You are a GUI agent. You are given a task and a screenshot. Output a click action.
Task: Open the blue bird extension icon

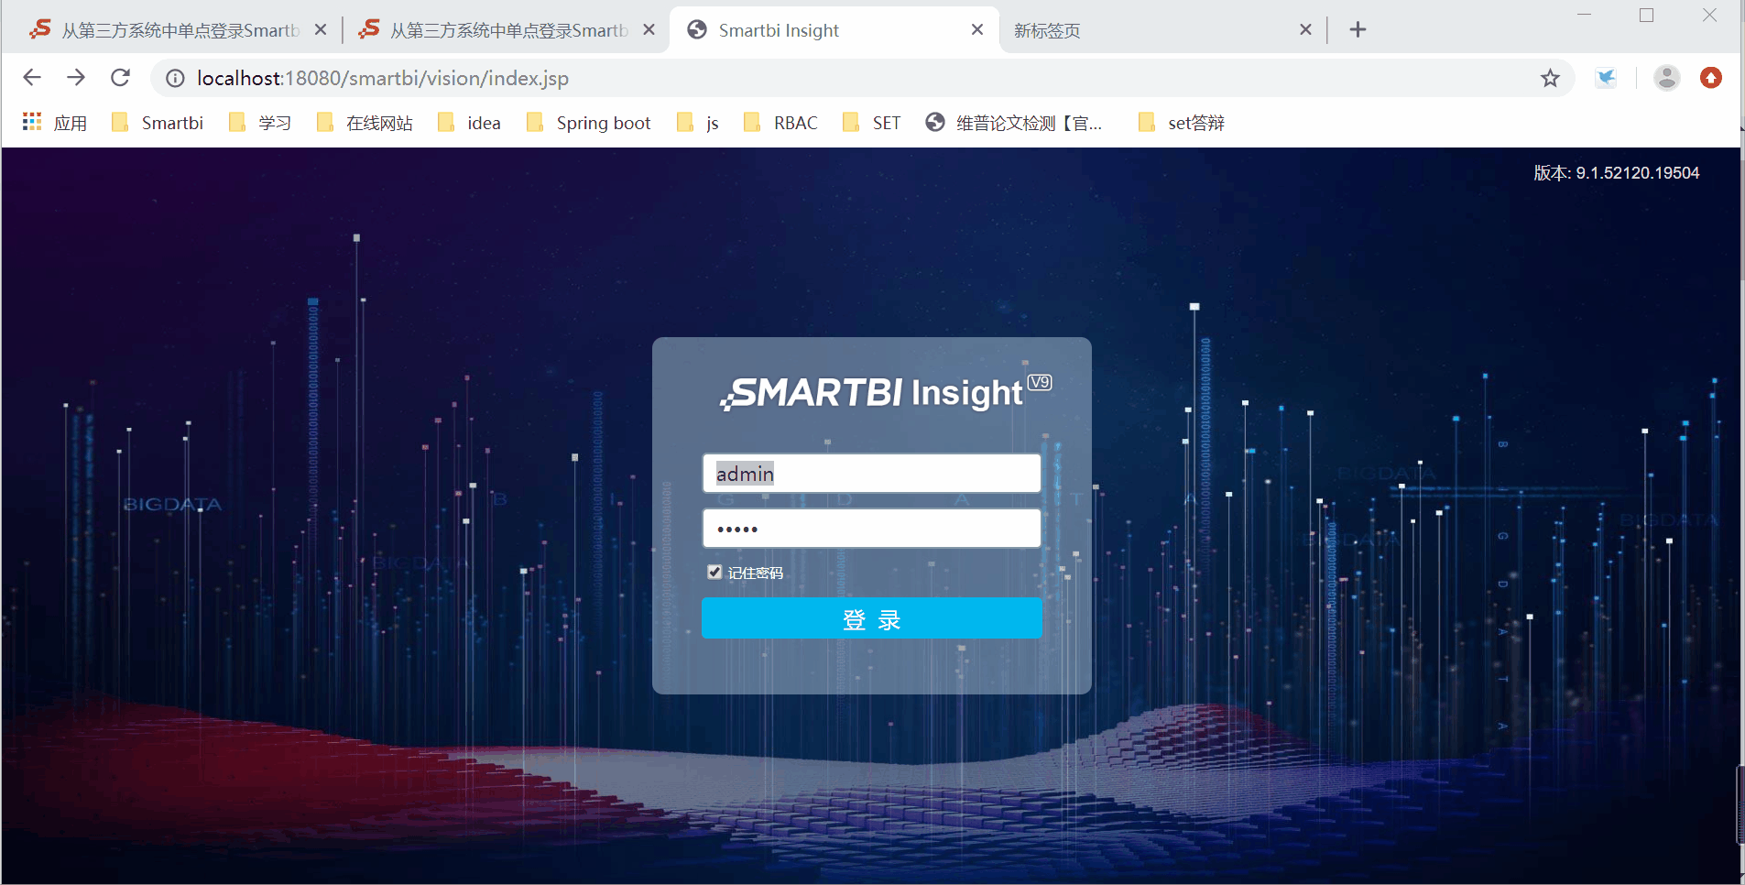[x=1607, y=78]
